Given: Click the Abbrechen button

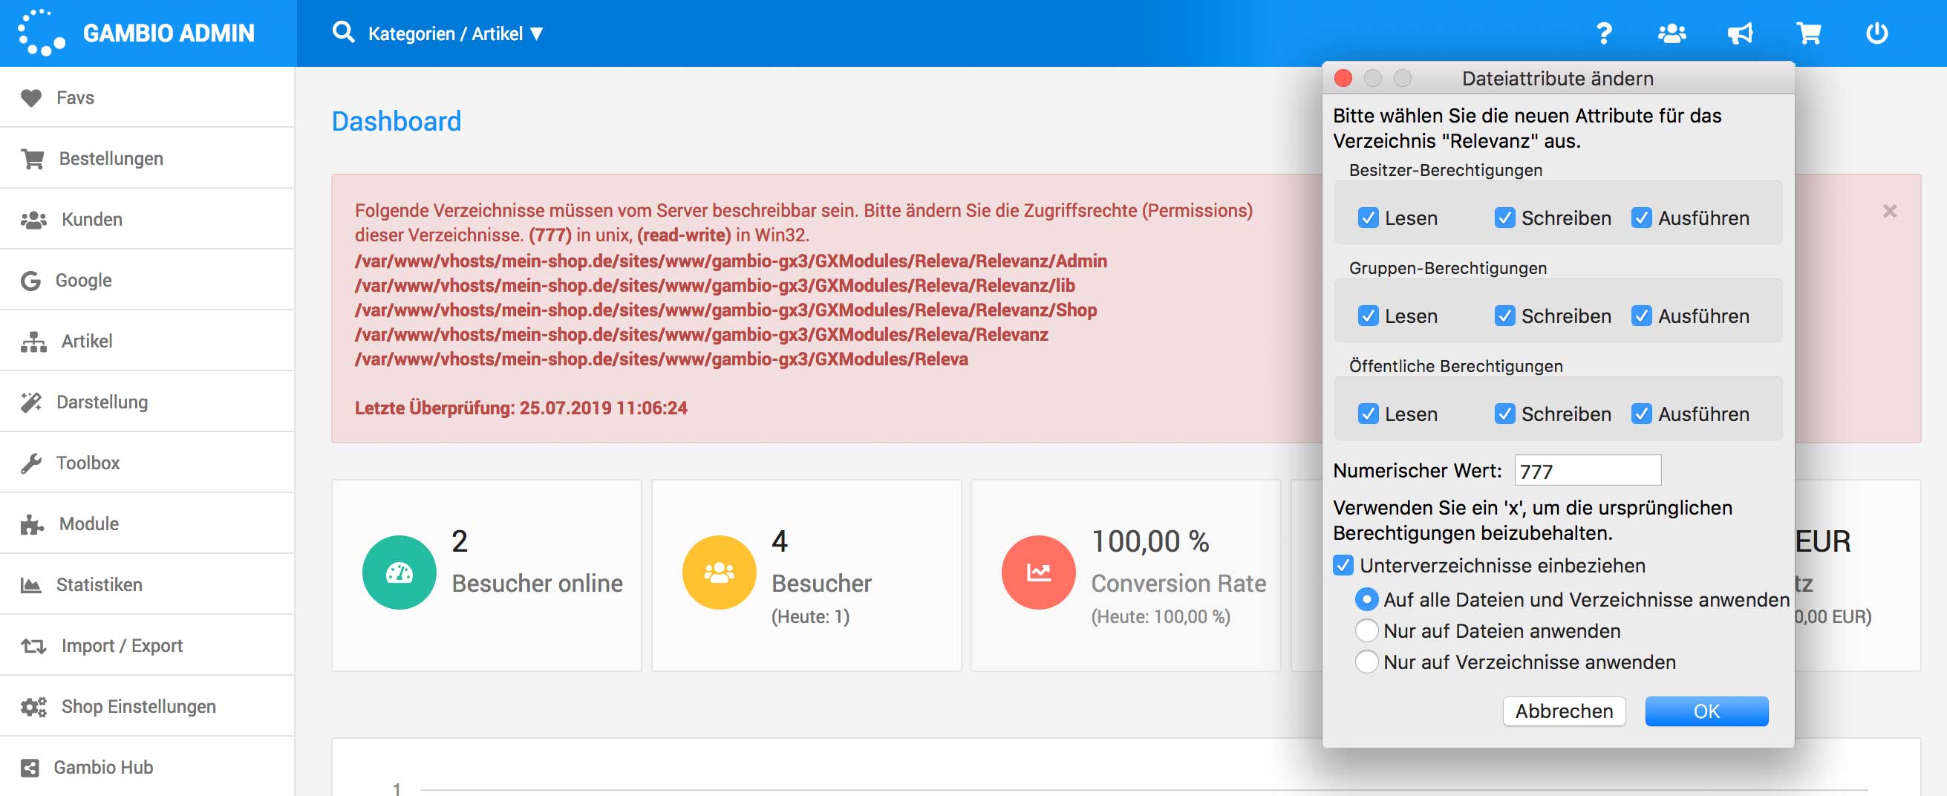Looking at the screenshot, I should pyautogui.click(x=1564, y=711).
